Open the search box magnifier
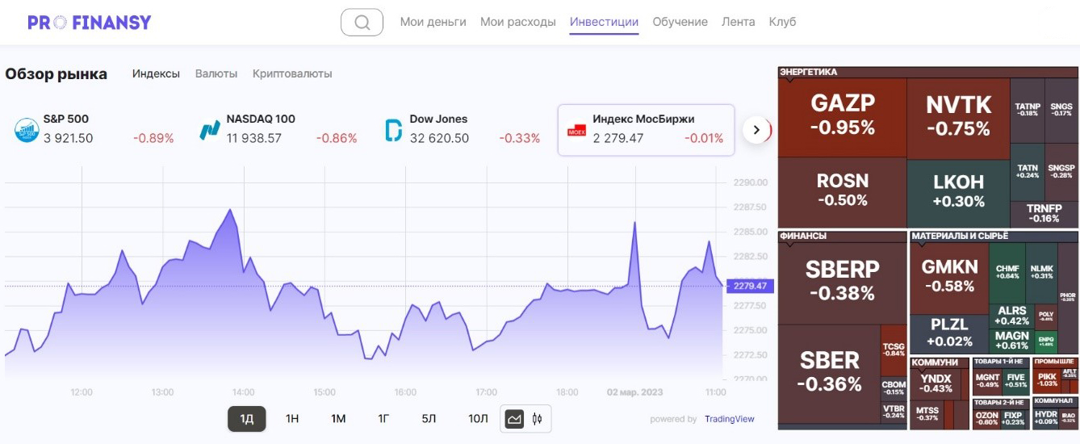Image resolution: width=1080 pixels, height=444 pixels. [x=362, y=23]
